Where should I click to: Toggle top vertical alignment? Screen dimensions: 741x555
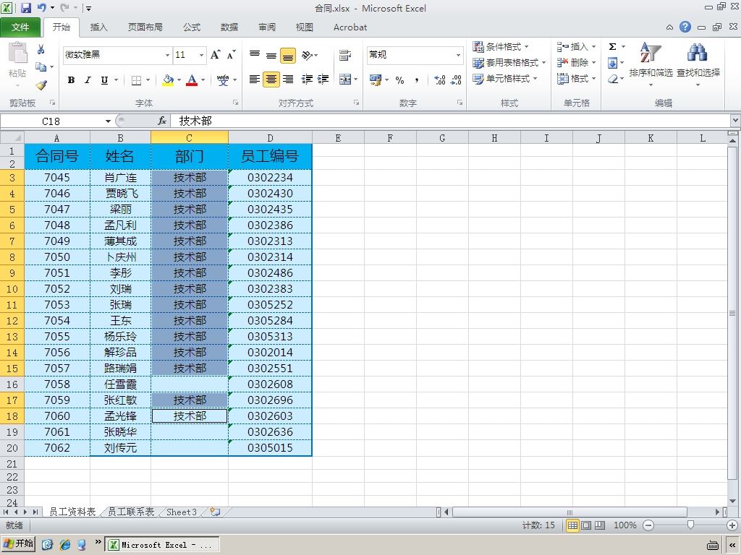coord(254,55)
